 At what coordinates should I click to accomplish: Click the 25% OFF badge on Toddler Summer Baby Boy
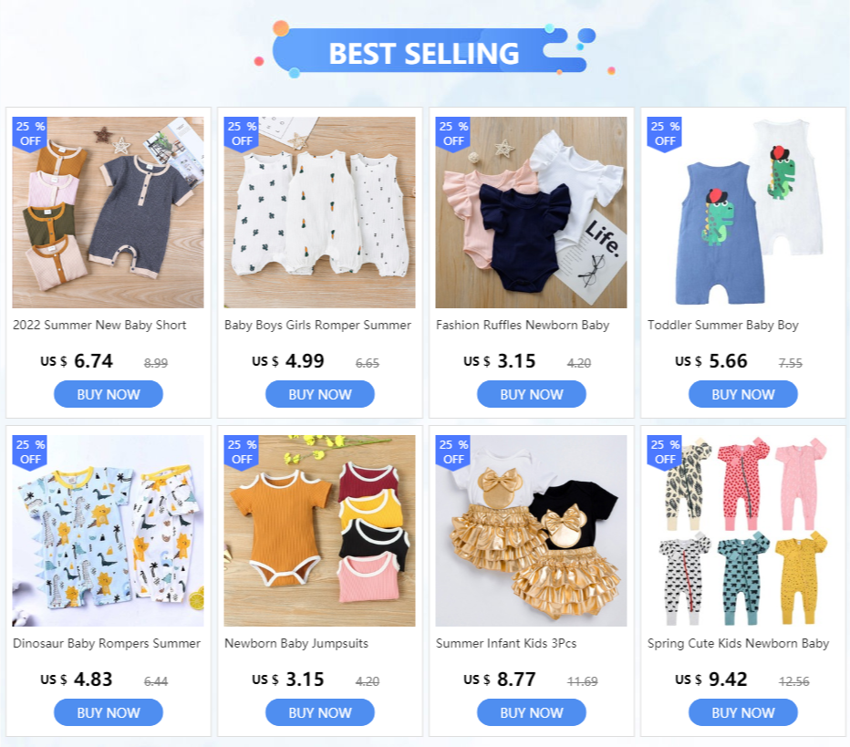tap(665, 134)
